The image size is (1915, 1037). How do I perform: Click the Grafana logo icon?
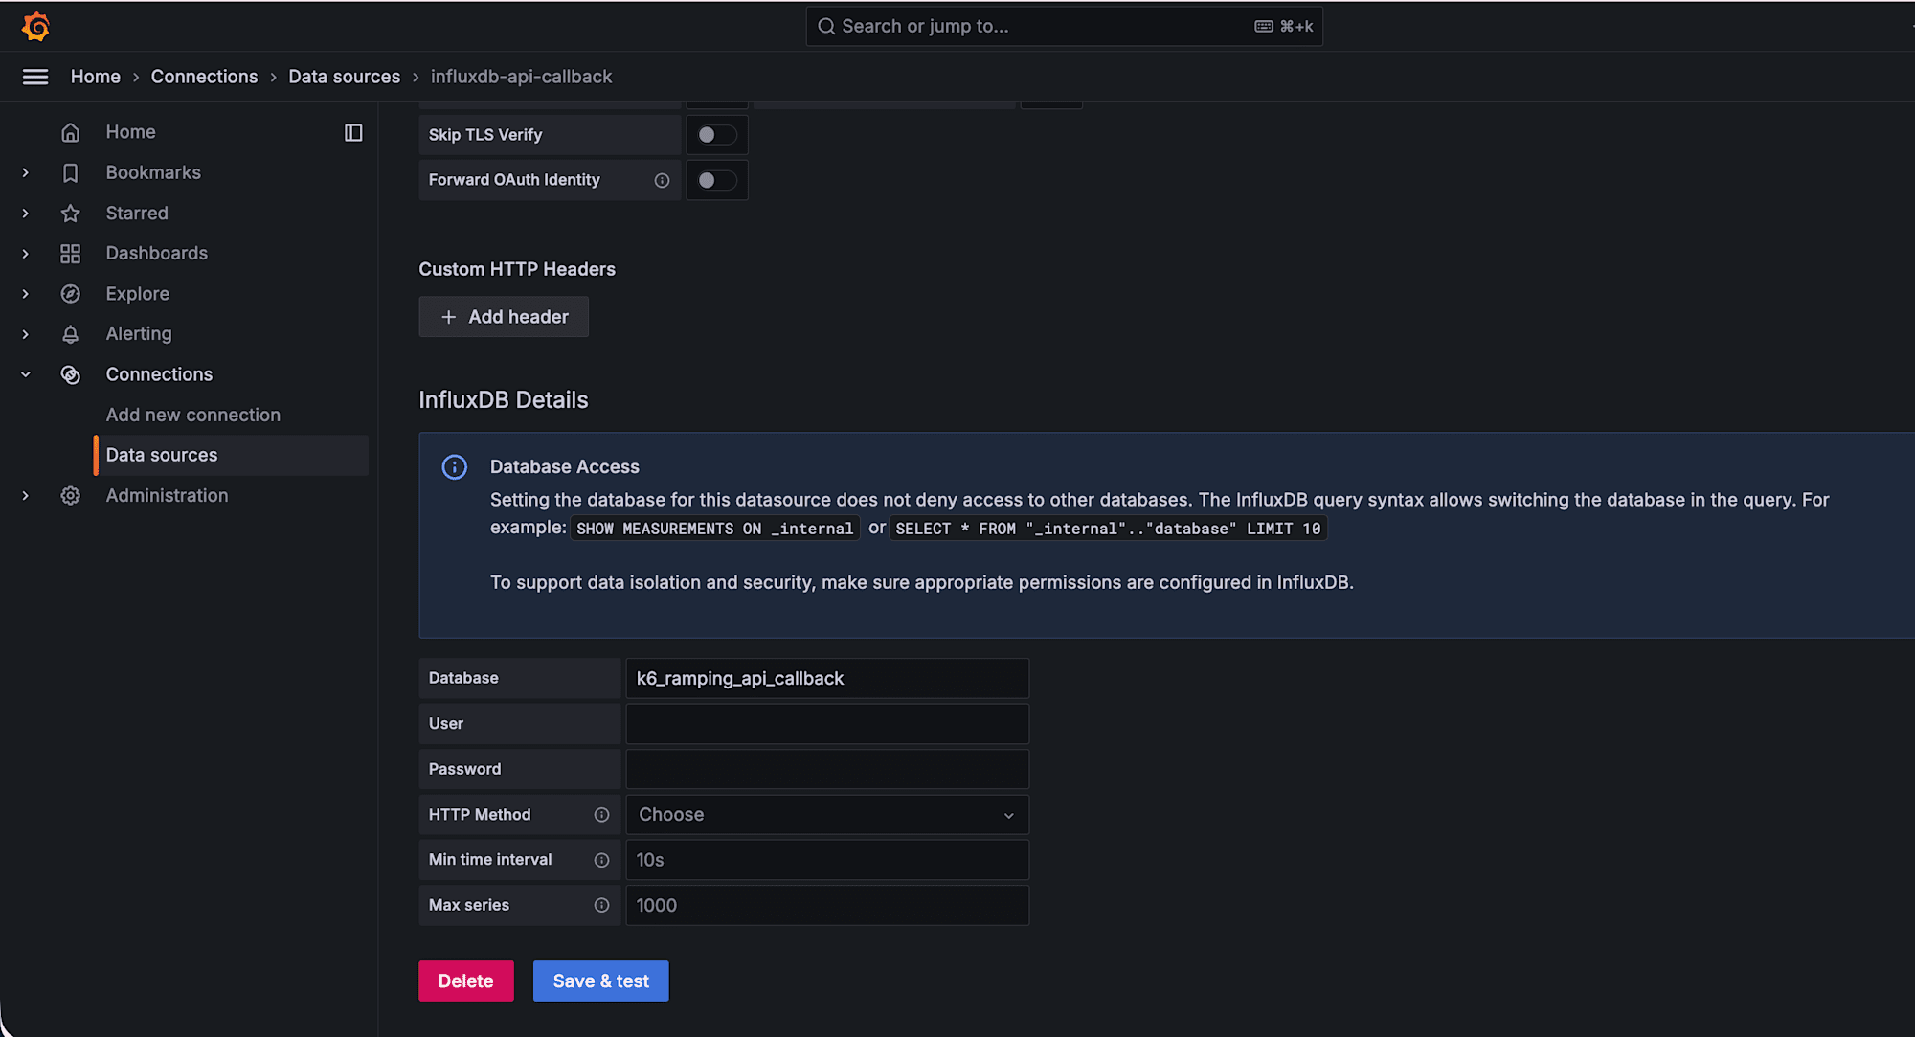tap(35, 27)
